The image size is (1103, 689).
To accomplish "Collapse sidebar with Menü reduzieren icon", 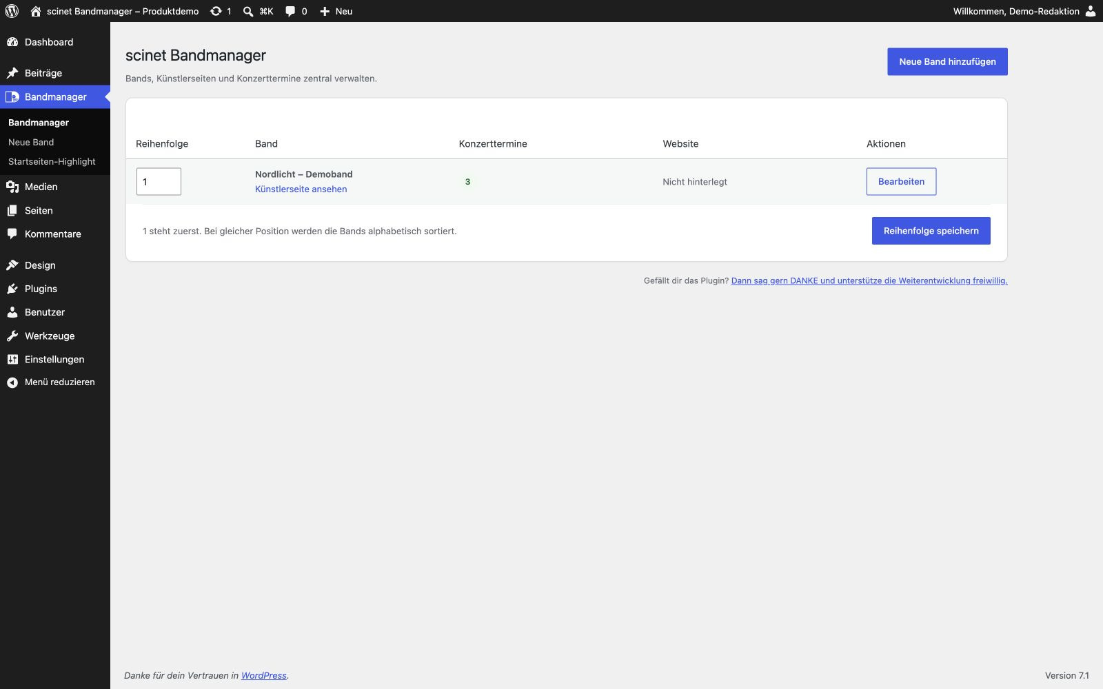I will (x=12, y=382).
